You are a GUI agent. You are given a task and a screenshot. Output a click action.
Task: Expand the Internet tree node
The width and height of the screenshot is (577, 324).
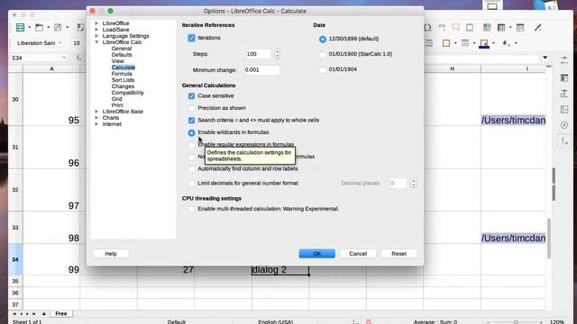pyautogui.click(x=96, y=124)
